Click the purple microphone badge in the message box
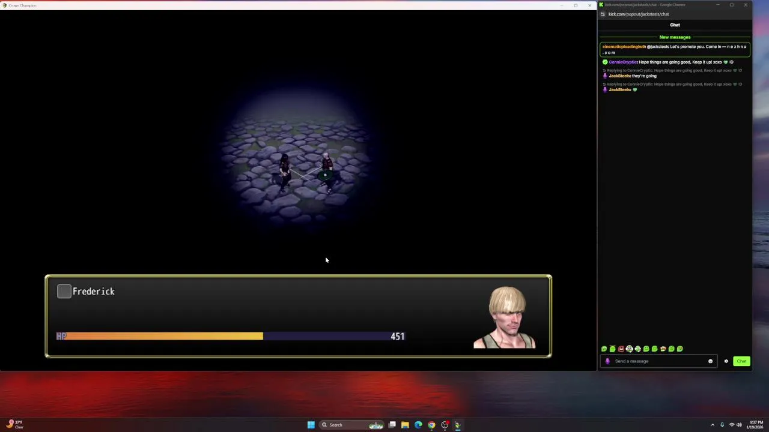This screenshot has height=432, width=769. pyautogui.click(x=607, y=361)
